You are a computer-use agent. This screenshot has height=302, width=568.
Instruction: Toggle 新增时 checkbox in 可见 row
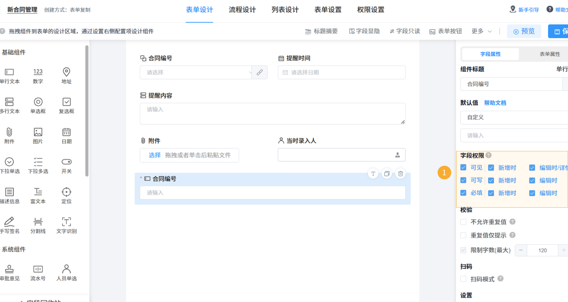(x=491, y=167)
